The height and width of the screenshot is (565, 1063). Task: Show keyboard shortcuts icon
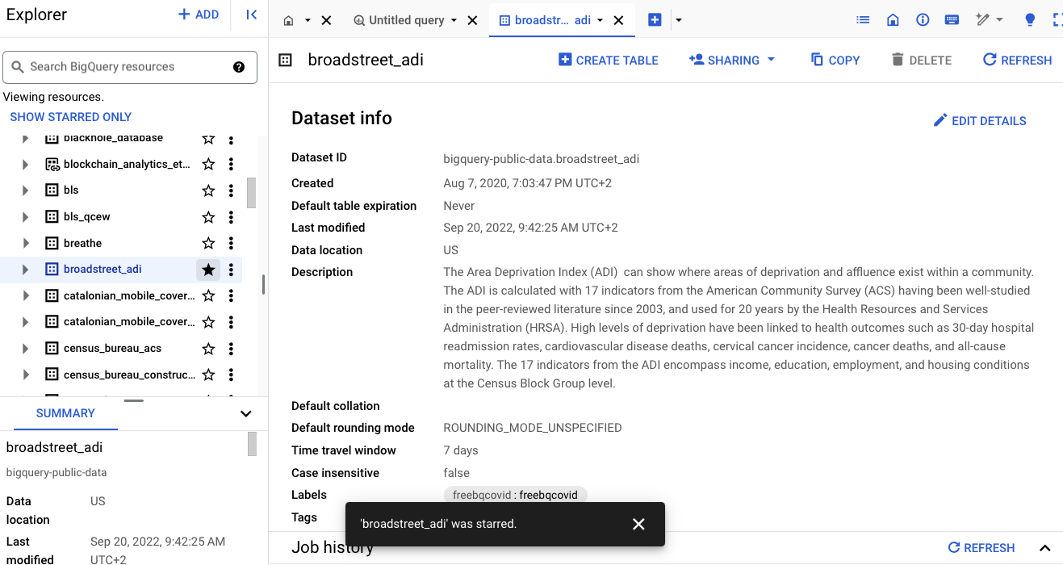(952, 20)
